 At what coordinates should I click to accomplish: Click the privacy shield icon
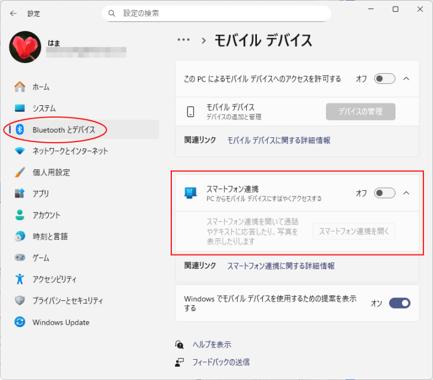click(20, 300)
